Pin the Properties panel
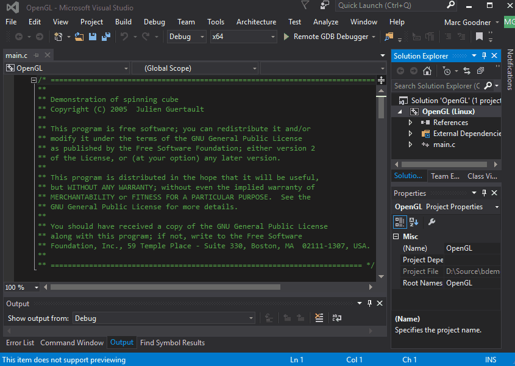 pyautogui.click(x=485, y=193)
